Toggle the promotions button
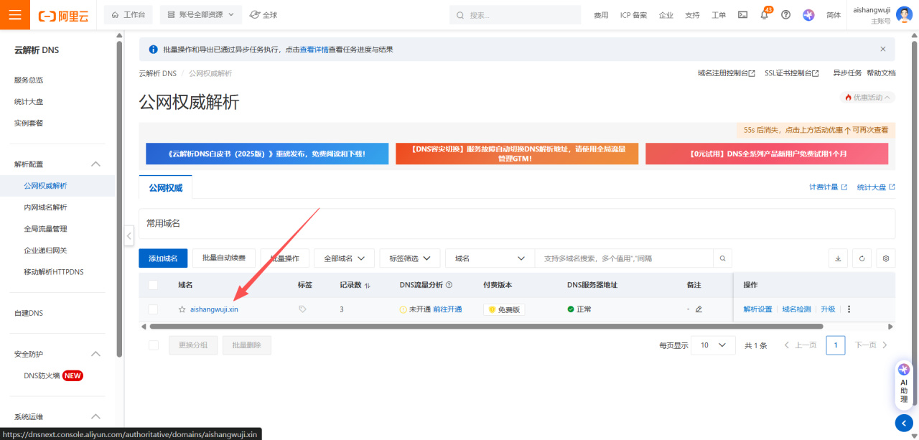Screen dimensions: 919x440 point(868,97)
